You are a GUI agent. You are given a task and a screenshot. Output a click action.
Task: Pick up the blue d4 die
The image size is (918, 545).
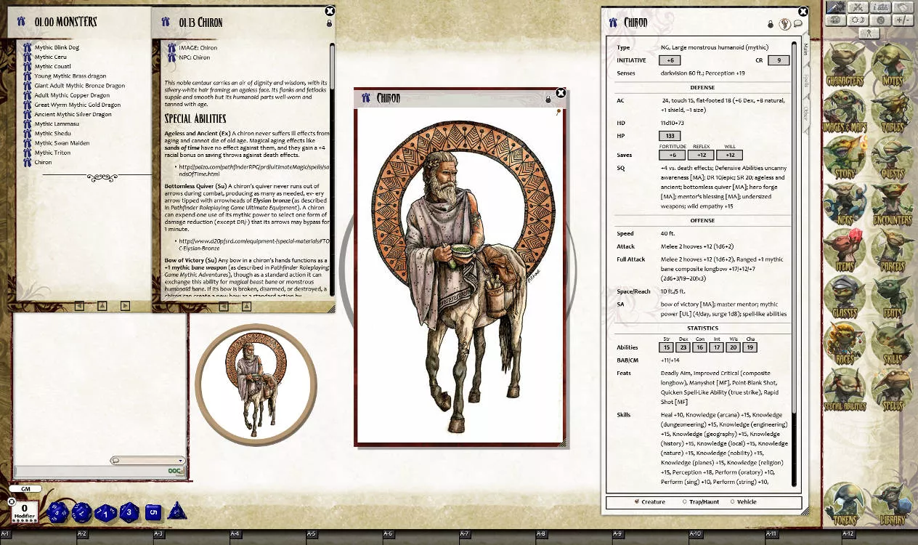tap(177, 512)
